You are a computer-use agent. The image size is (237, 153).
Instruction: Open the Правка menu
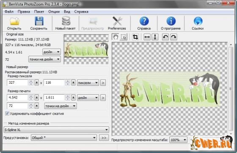coord(24,11)
